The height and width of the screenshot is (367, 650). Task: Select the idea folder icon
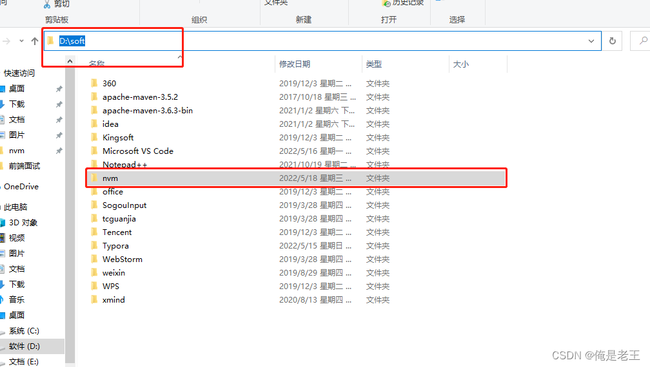94,124
